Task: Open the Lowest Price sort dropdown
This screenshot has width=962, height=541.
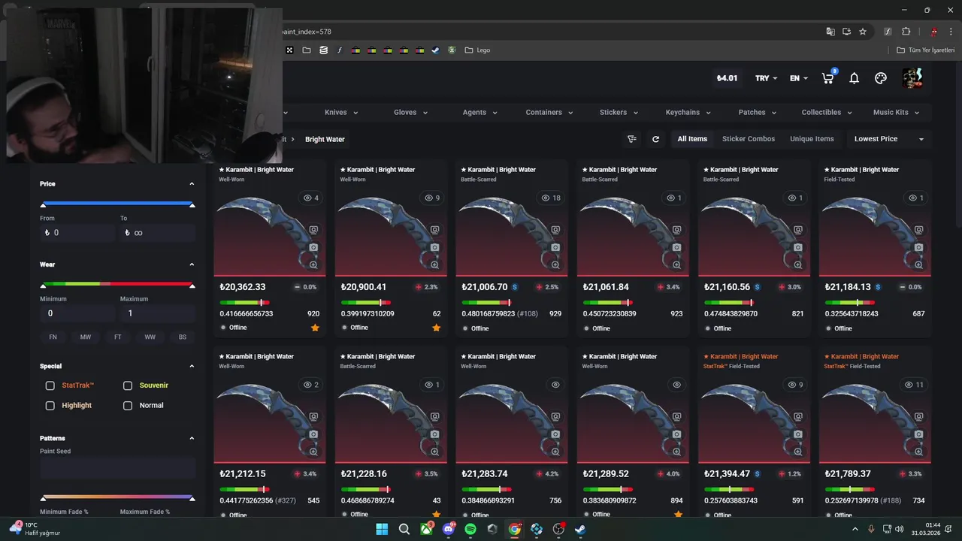Action: pos(889,139)
